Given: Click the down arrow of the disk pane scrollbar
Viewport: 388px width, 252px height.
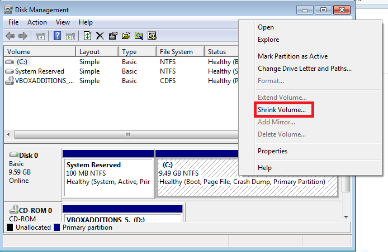Looking at the screenshot, I should [346, 217].
